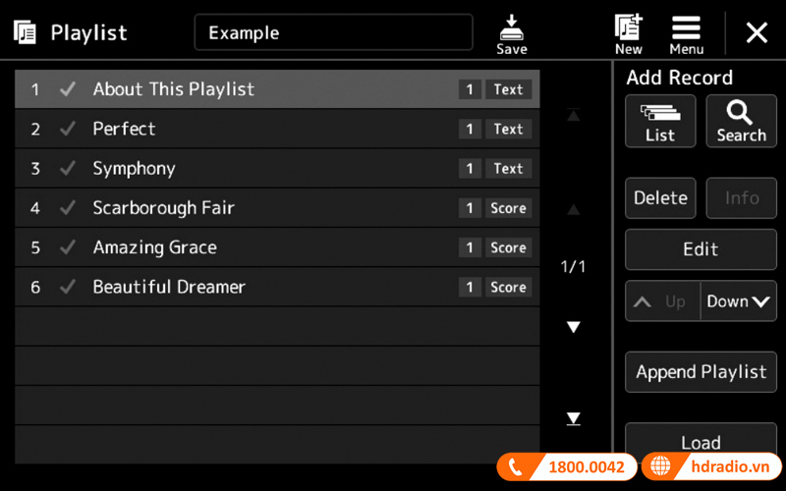Toggle the checkmark on Perfect
The width and height of the screenshot is (786, 491).
(67, 129)
